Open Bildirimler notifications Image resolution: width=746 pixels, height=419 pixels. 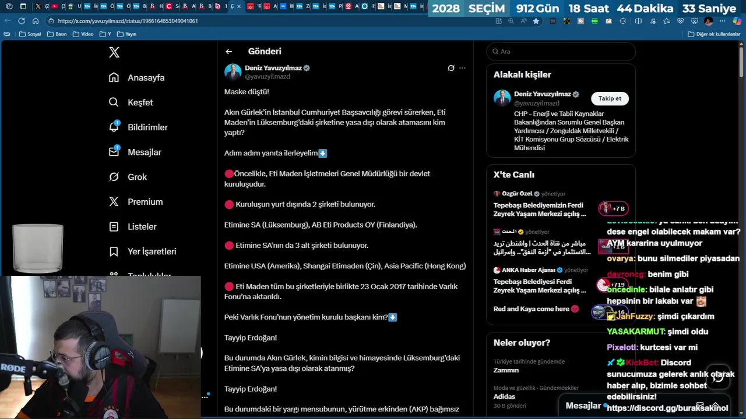(138, 127)
